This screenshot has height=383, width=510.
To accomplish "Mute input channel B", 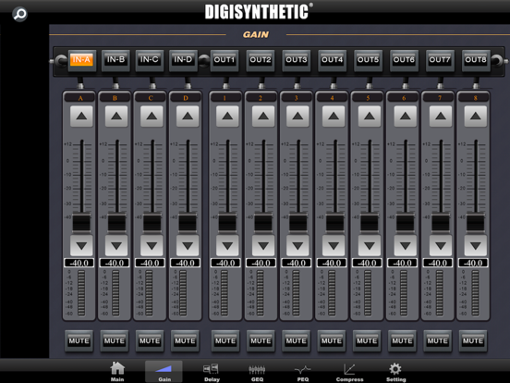I will click(115, 341).
